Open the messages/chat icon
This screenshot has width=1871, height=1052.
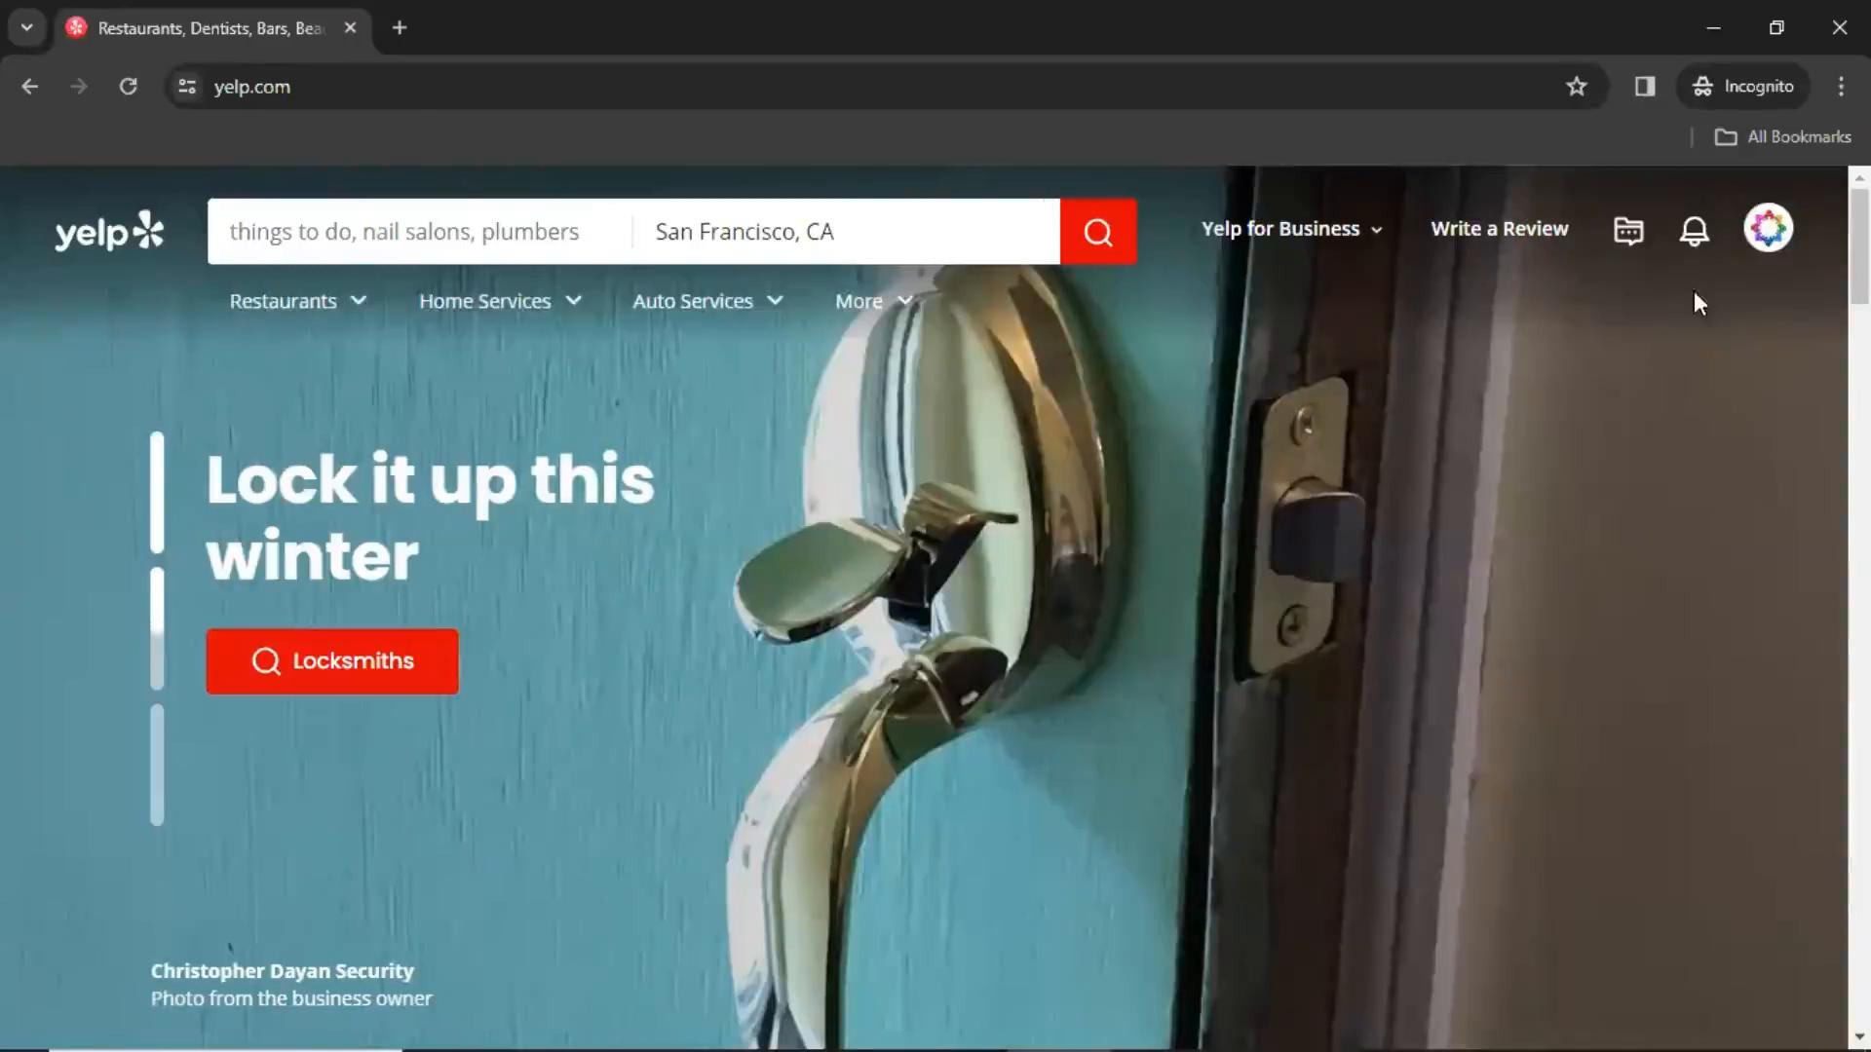click(1628, 229)
